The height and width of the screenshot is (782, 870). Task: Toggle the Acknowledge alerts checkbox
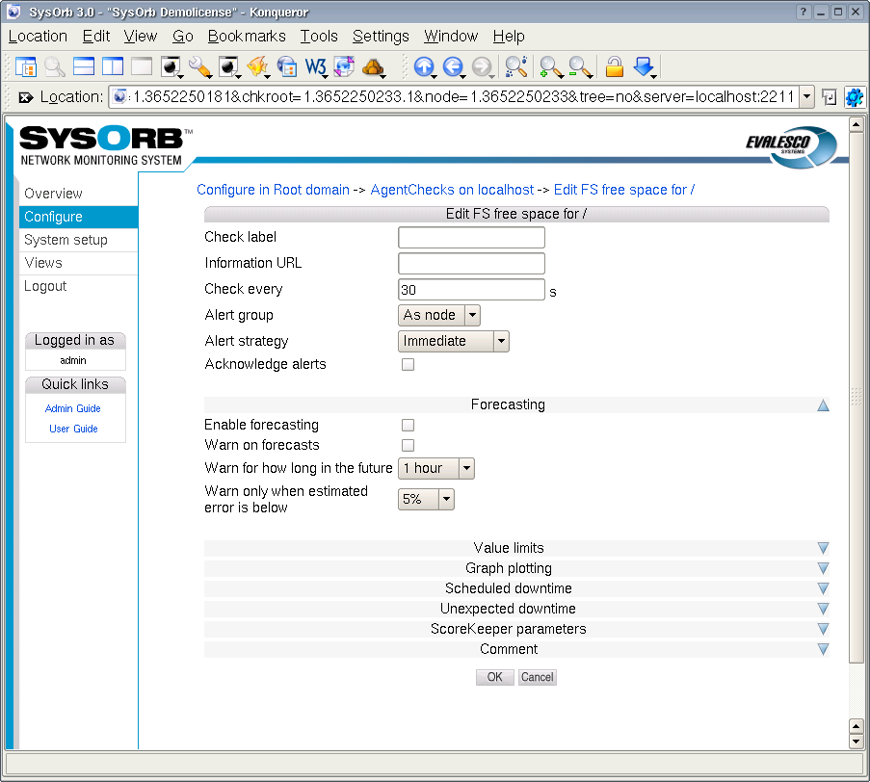[x=408, y=364]
